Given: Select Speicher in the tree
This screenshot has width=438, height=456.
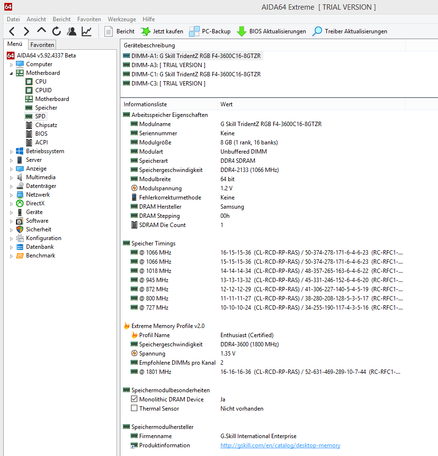Looking at the screenshot, I should [41, 108].
